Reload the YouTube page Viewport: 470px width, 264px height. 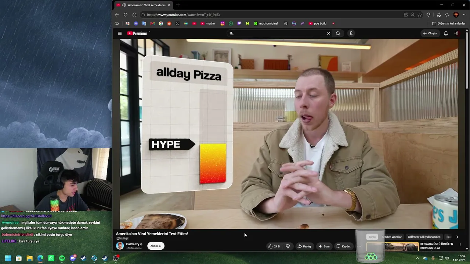pyautogui.click(x=126, y=15)
